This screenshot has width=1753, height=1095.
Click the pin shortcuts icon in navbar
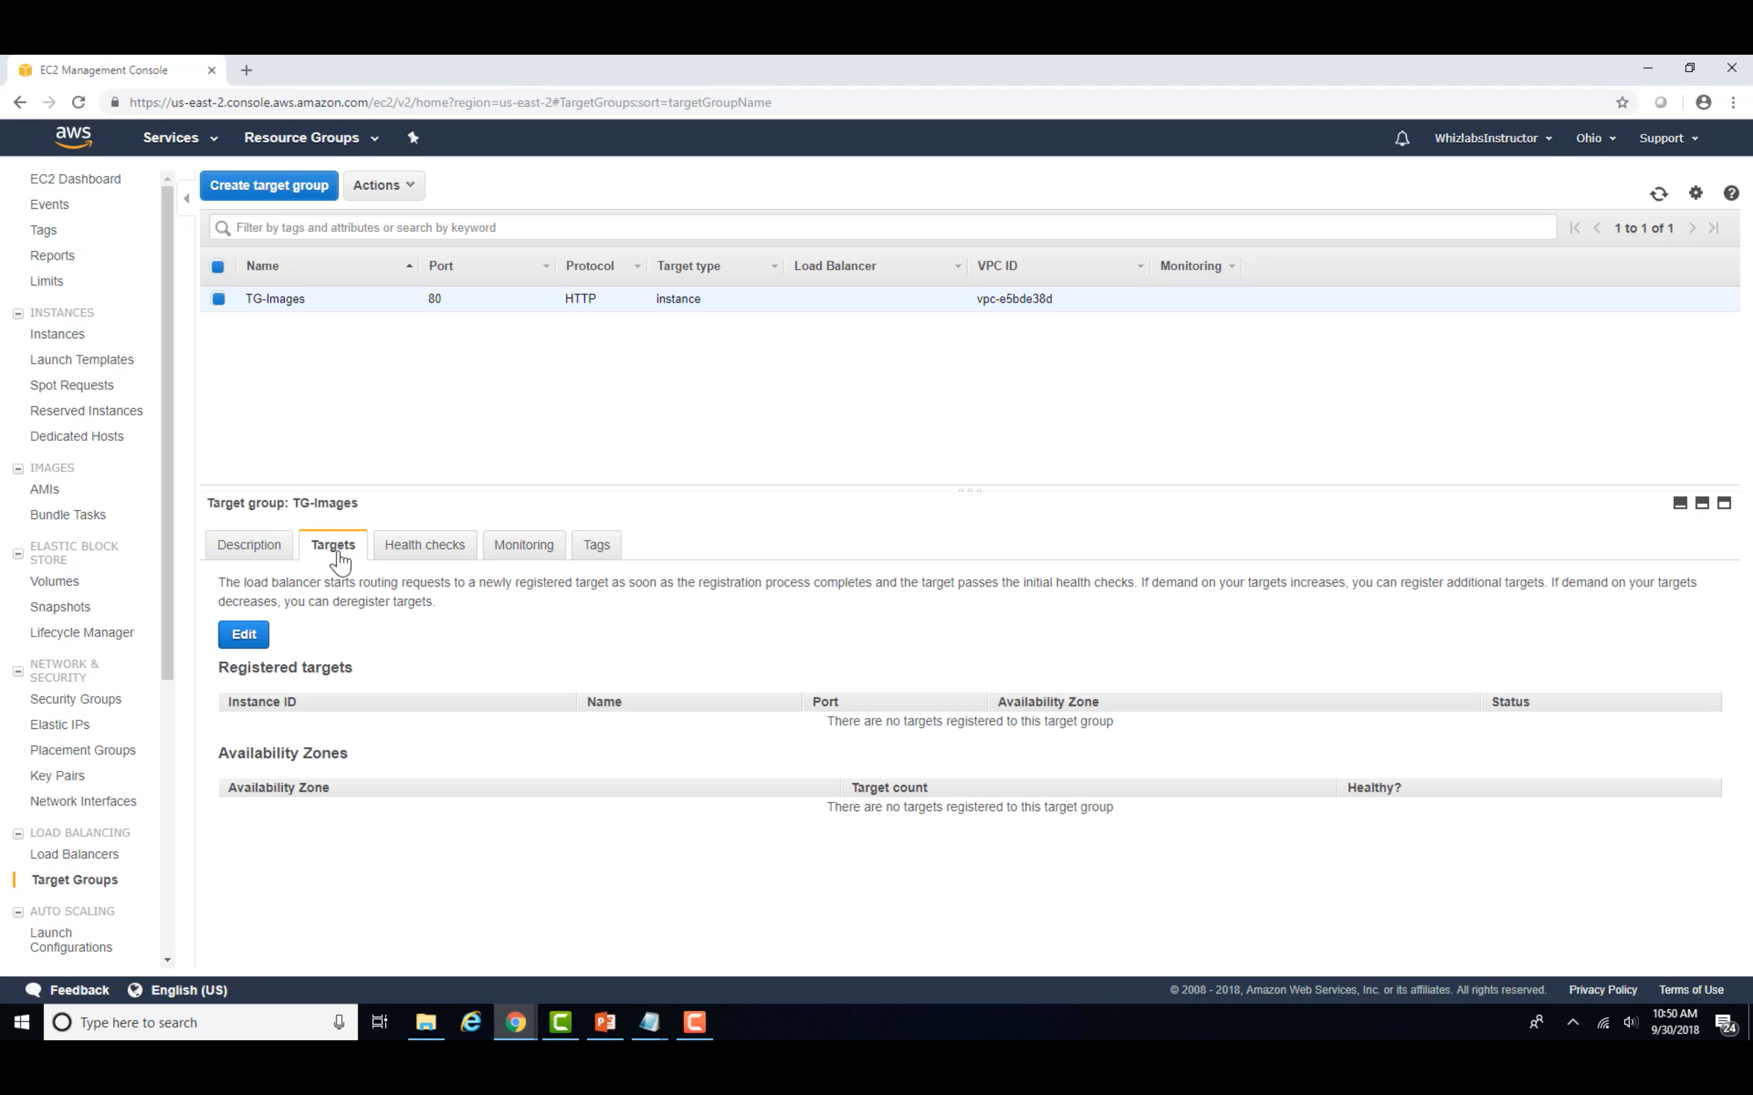(413, 137)
